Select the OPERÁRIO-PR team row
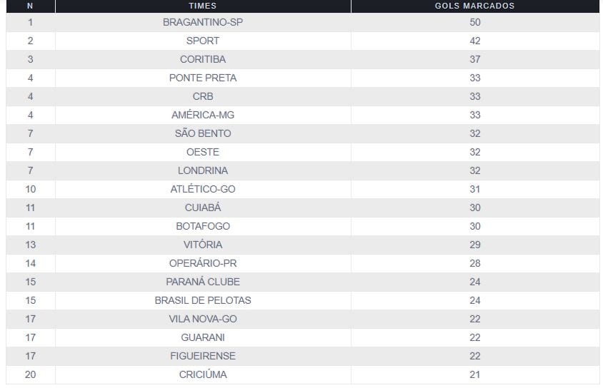 tap(203, 263)
